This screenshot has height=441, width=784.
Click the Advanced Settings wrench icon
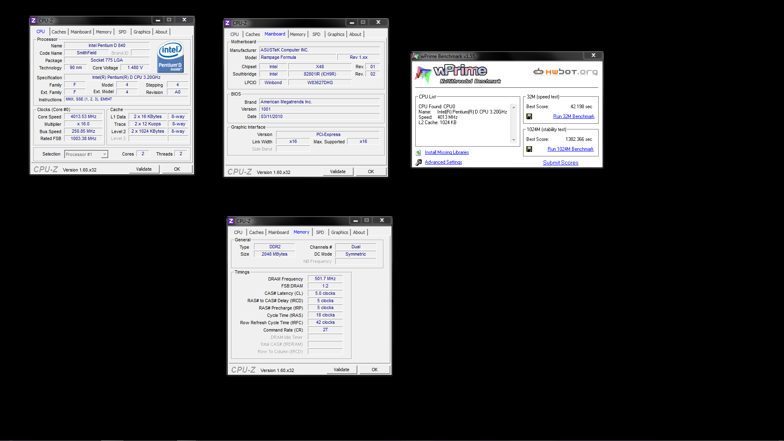click(x=419, y=163)
